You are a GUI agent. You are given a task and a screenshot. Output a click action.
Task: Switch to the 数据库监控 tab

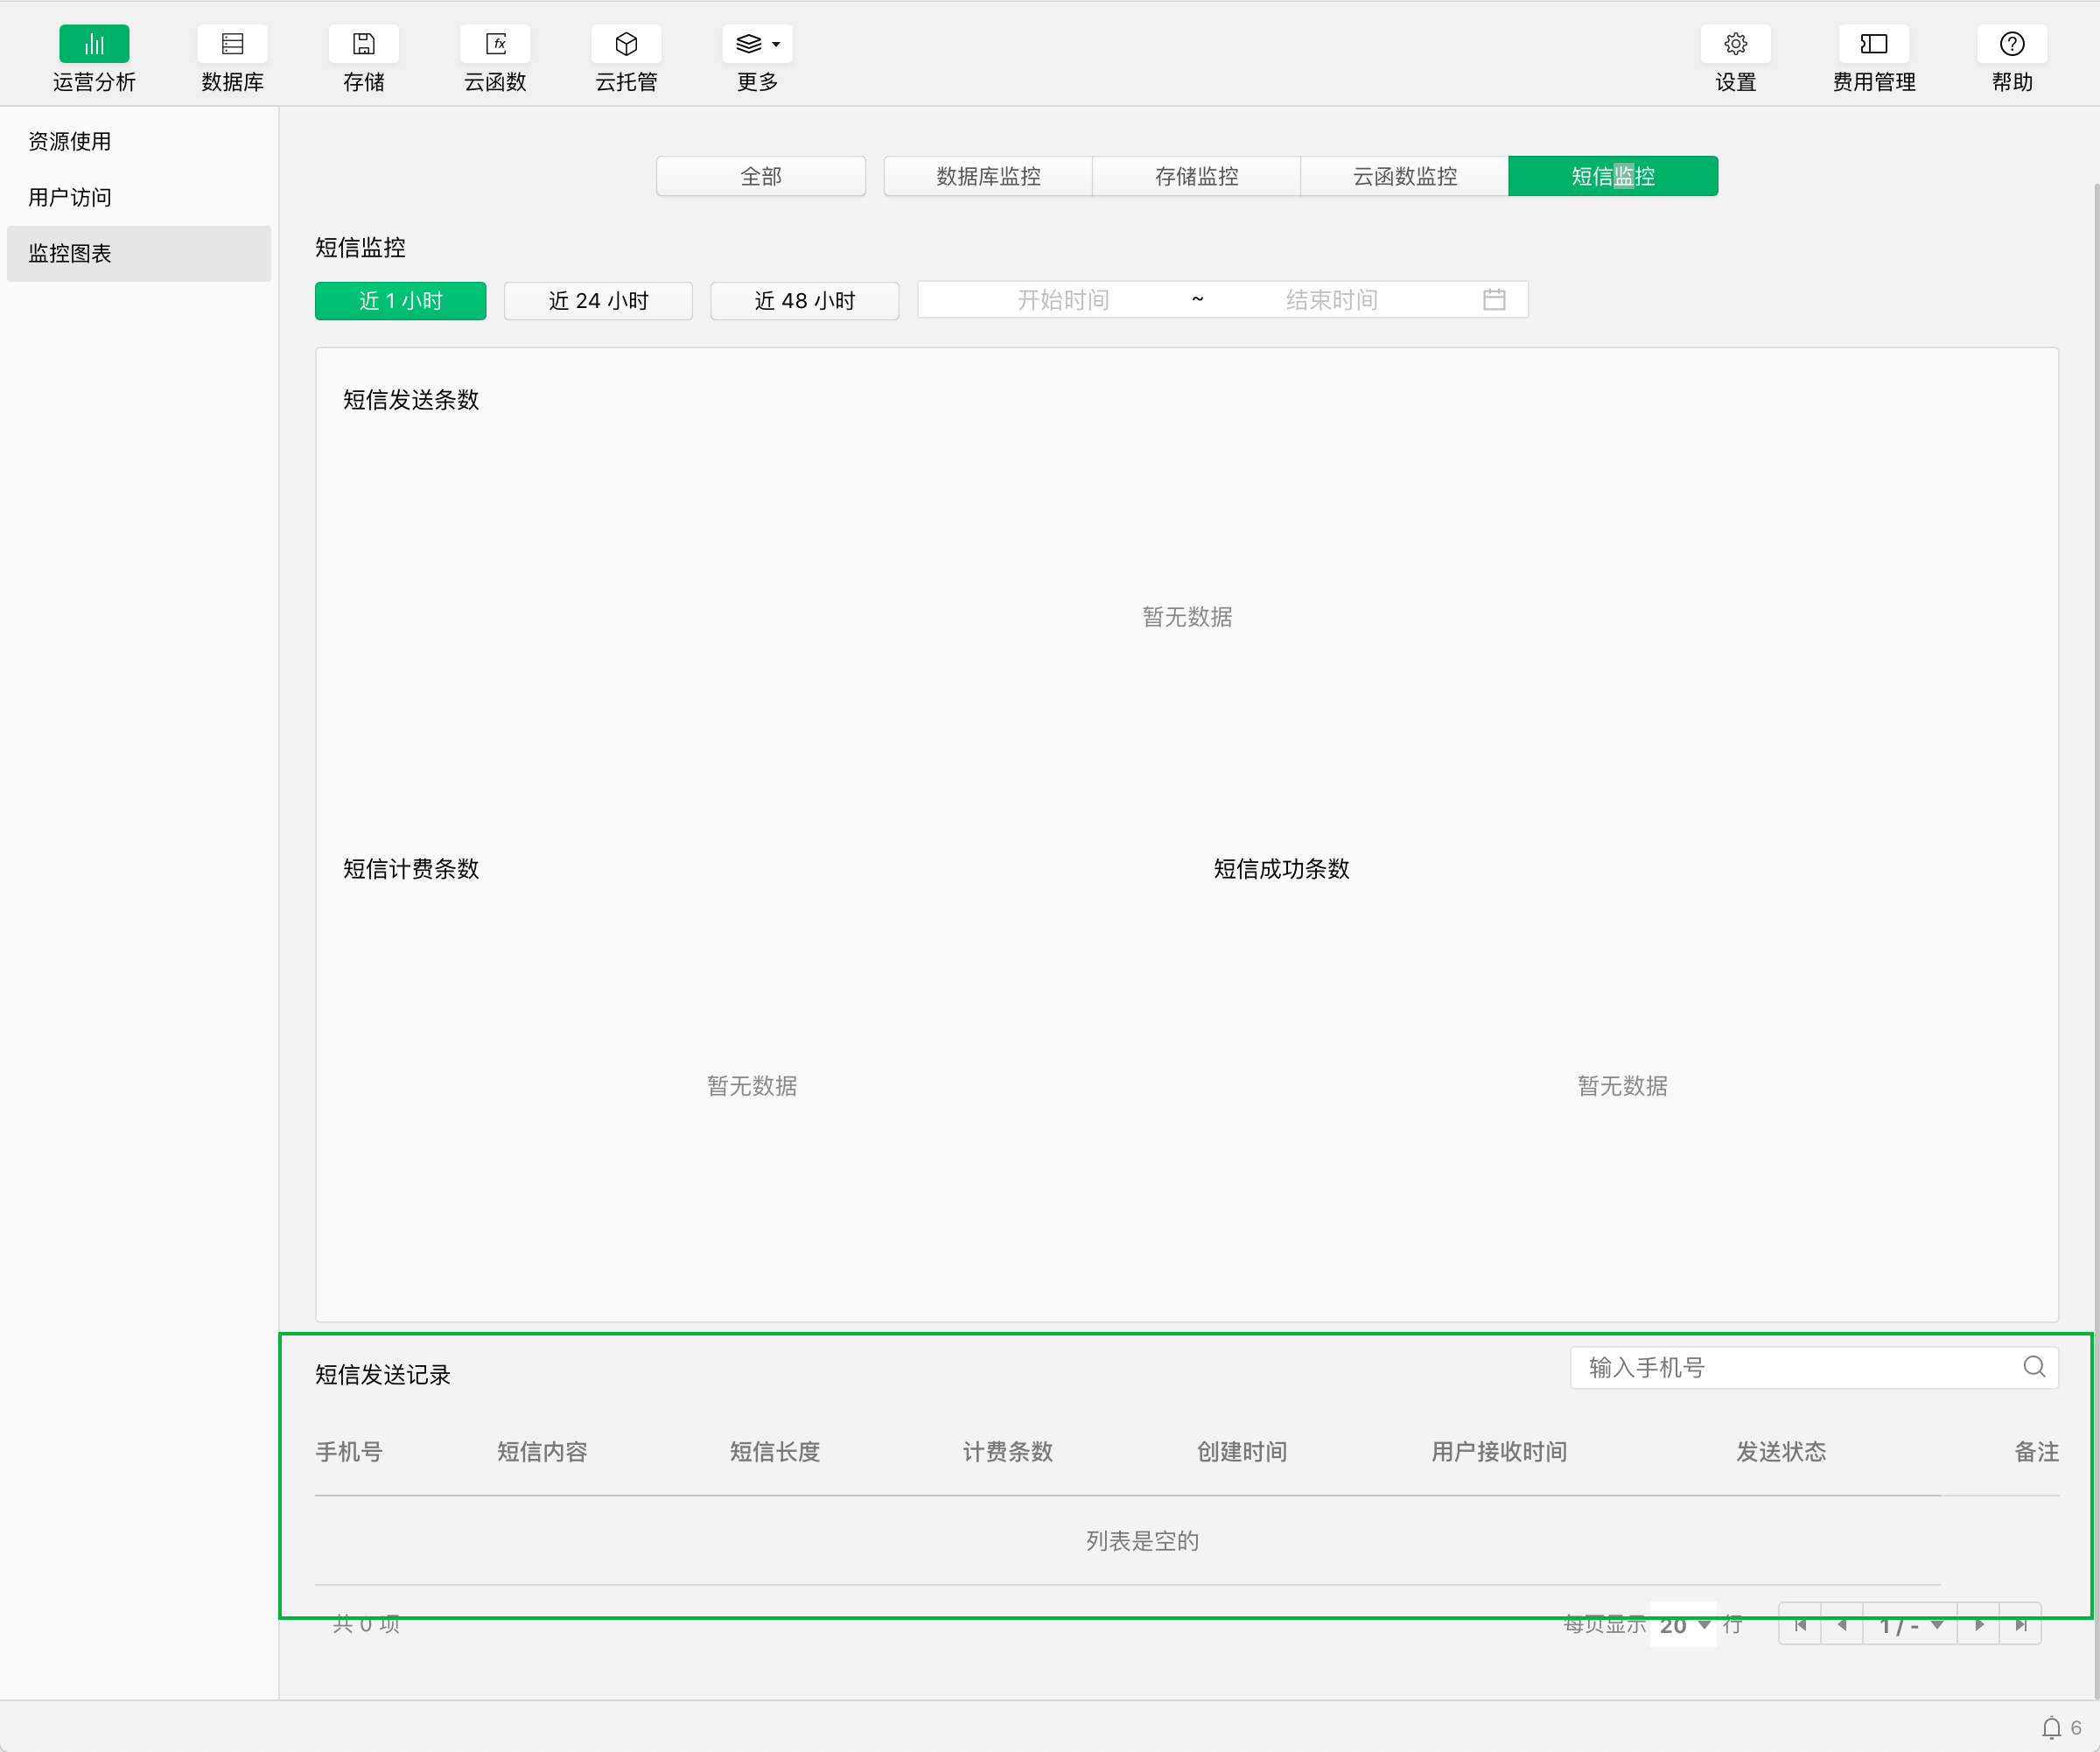tap(988, 177)
